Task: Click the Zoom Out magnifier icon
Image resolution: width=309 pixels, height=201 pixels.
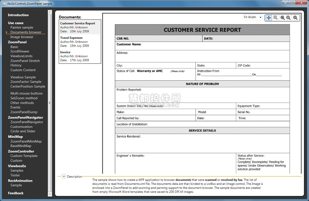Action: (288, 17)
